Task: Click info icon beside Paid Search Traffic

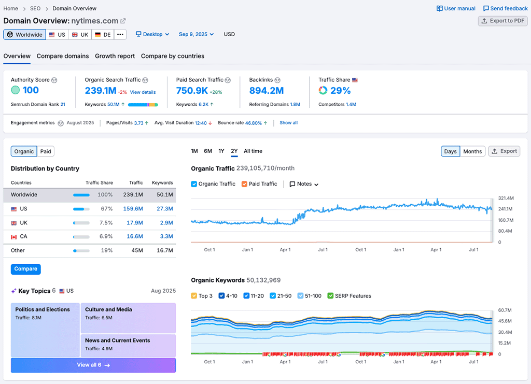Action: [228, 80]
